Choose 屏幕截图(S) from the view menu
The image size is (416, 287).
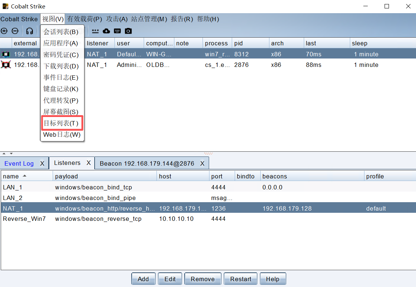(62, 112)
